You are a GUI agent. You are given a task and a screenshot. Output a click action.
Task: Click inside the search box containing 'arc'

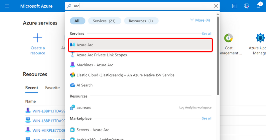click(143, 6)
